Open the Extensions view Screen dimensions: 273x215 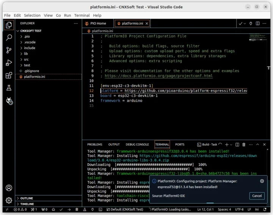tap(9, 75)
